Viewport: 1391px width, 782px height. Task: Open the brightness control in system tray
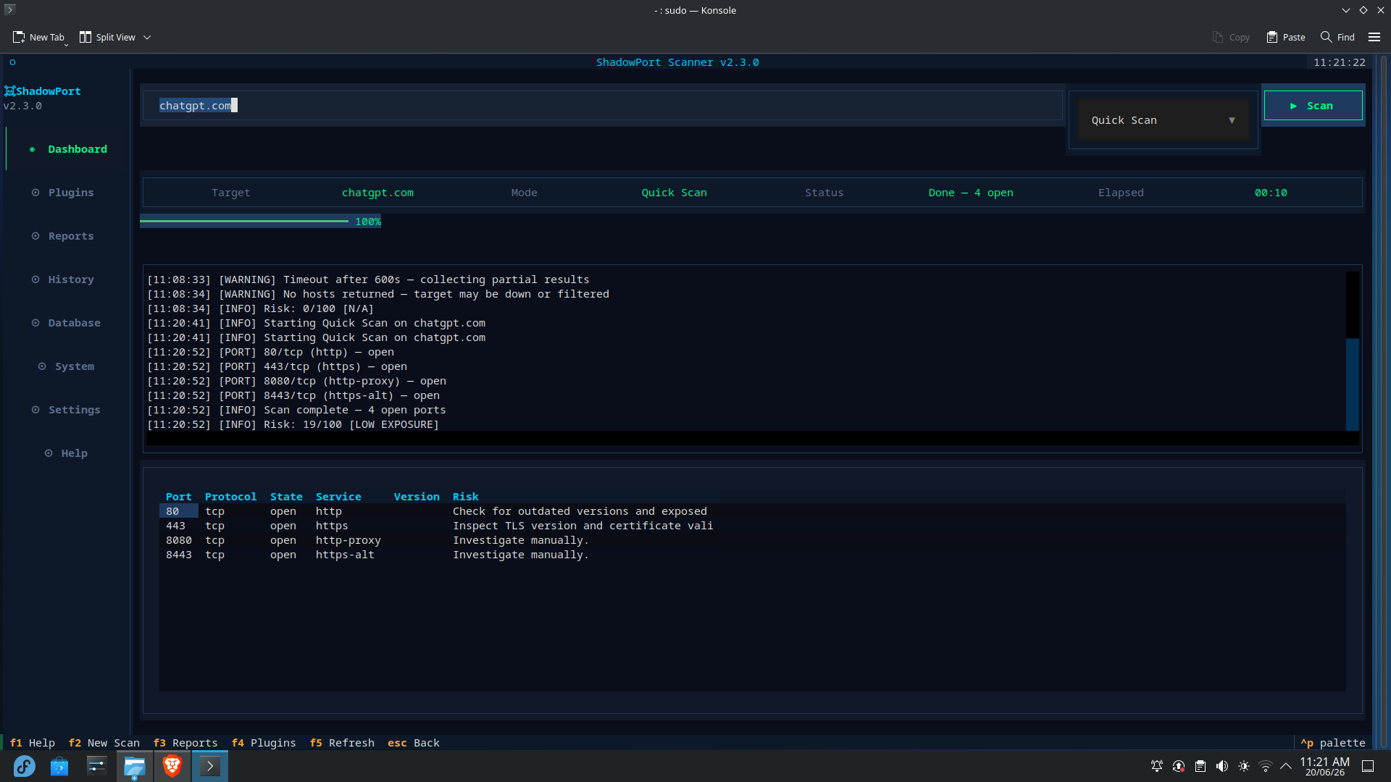click(x=1244, y=766)
